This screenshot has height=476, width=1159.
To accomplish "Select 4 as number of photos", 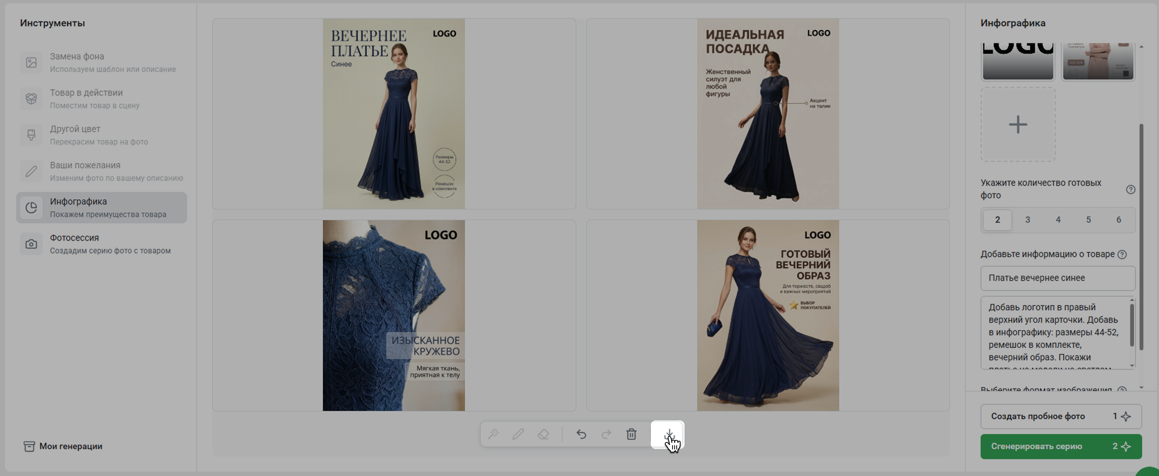I will click(1058, 220).
